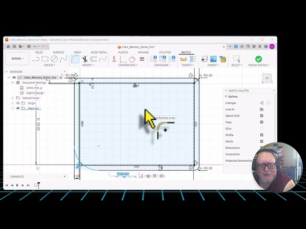The width and height of the screenshot is (306, 229).
Task: Switch to the SOLID tab
Action: click(39, 52)
